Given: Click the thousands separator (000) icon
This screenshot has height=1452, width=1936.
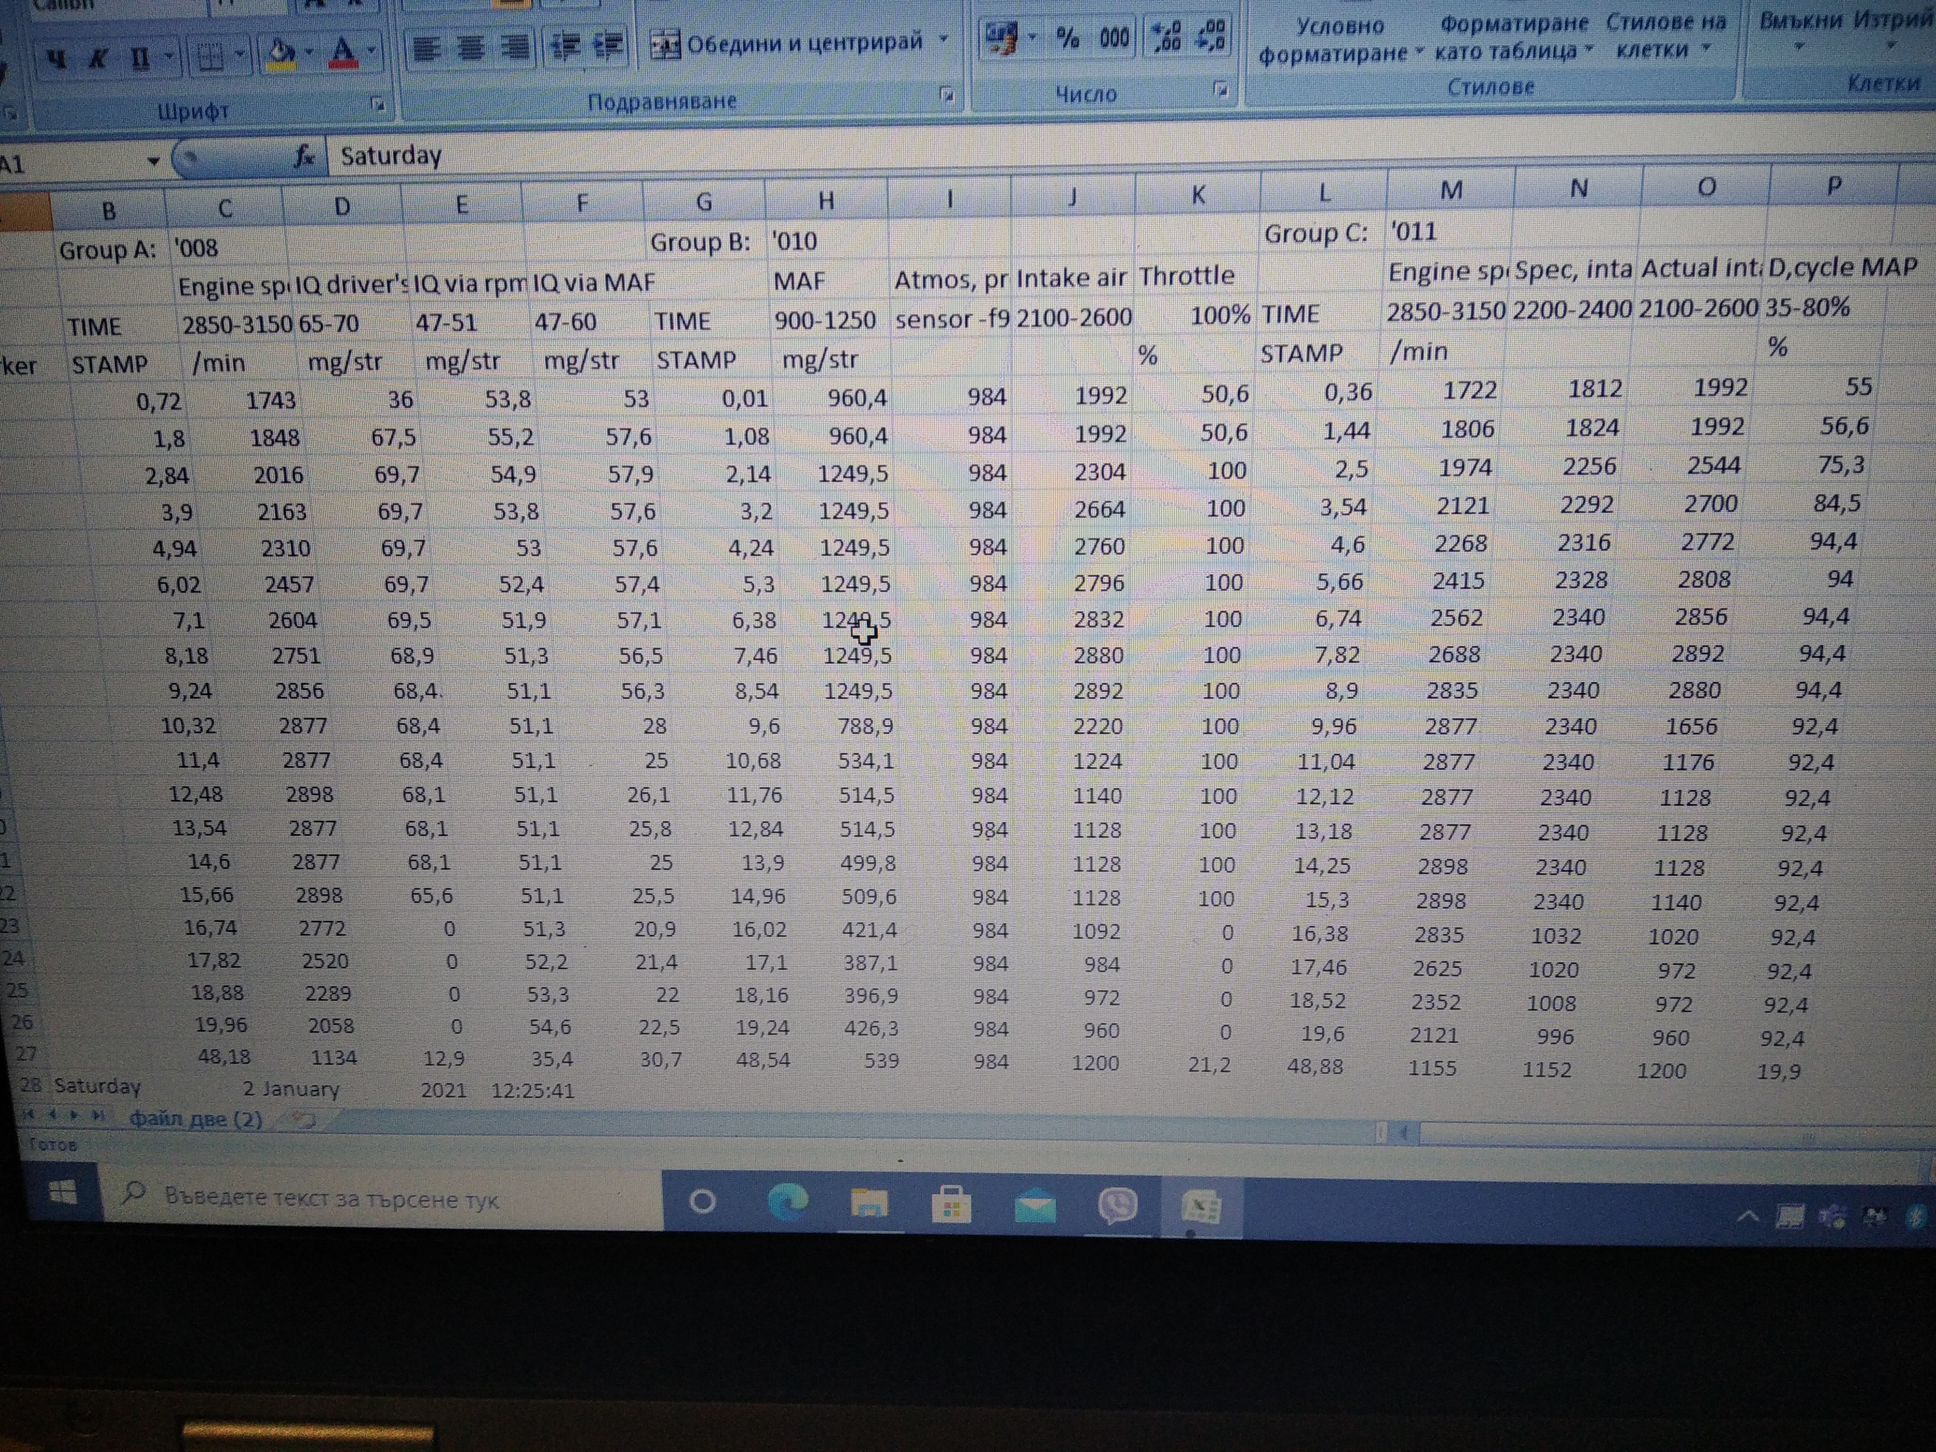Looking at the screenshot, I should [1114, 37].
